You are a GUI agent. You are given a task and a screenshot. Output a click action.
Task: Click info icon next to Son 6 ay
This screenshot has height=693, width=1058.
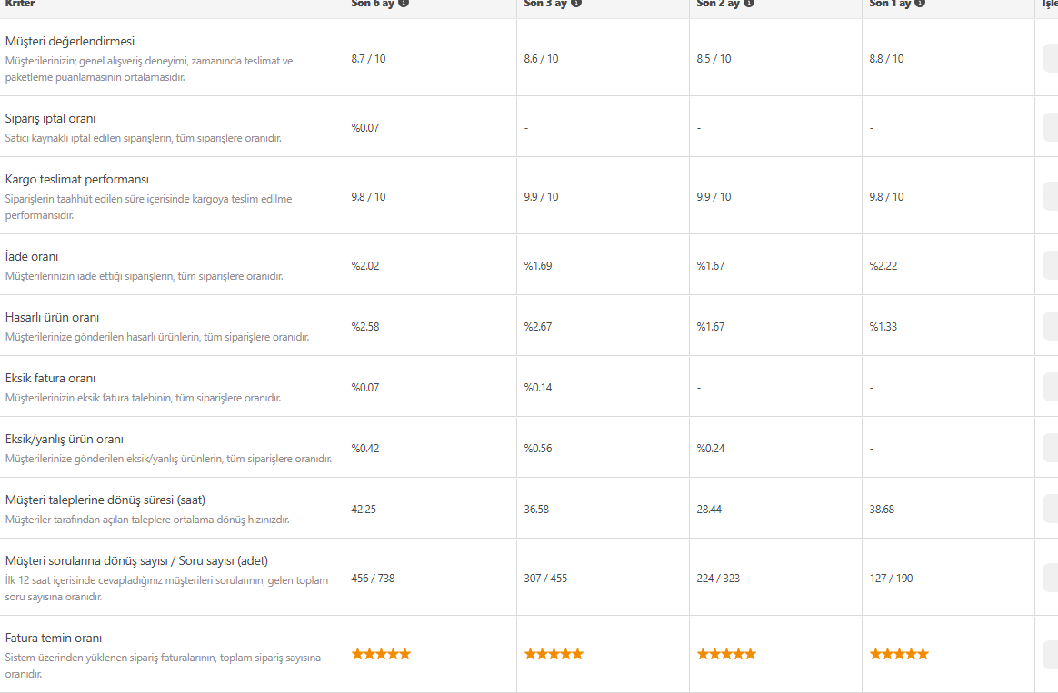pos(404,4)
